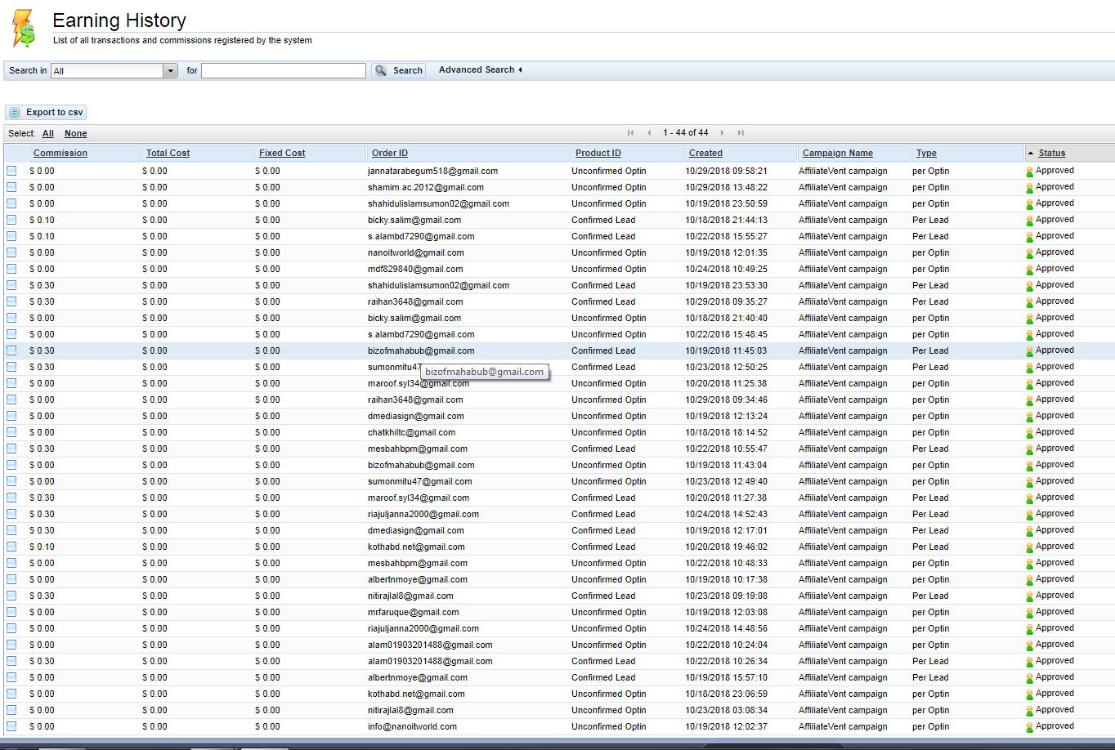Image resolution: width=1115 pixels, height=750 pixels.
Task: Check the box for jannatarabegum518@gmail.com row
Action: (x=11, y=171)
